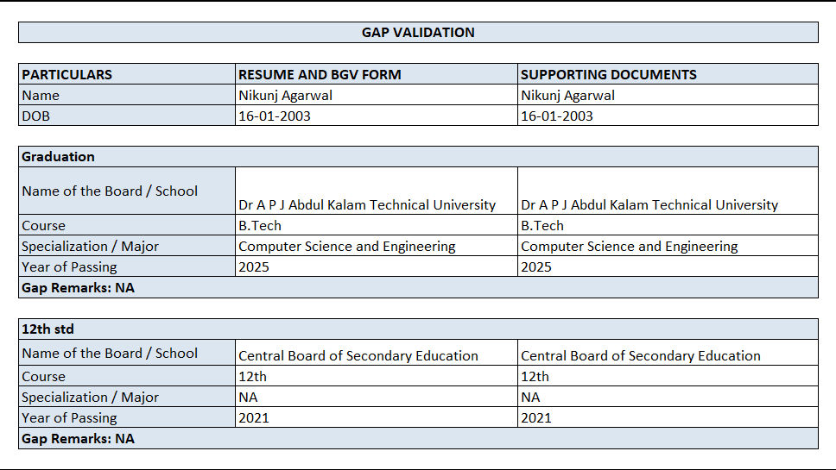Click the supporting documents B.Tech cell
836x470 pixels.
tap(668, 225)
